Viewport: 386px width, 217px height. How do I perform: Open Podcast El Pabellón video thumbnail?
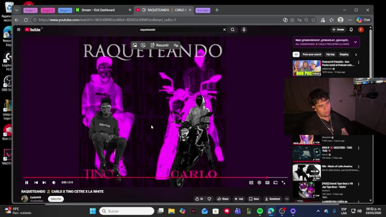(306, 68)
